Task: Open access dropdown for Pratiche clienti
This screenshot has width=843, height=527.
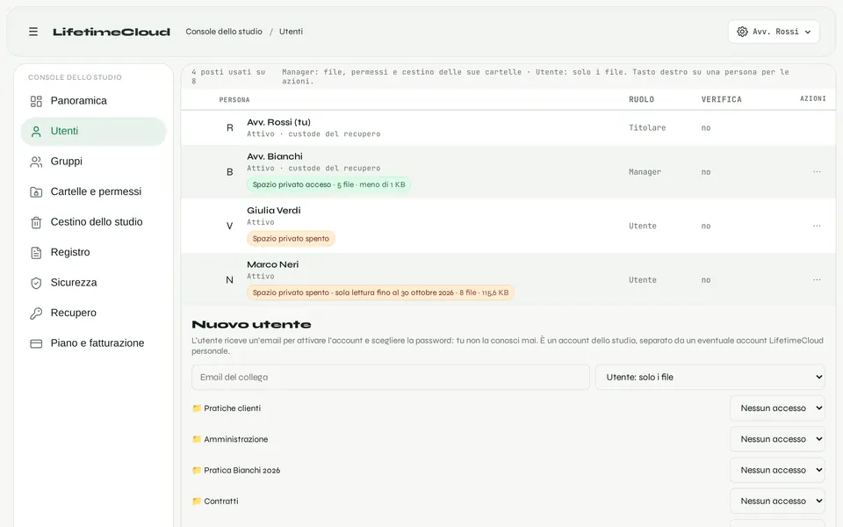Action: coord(777,408)
